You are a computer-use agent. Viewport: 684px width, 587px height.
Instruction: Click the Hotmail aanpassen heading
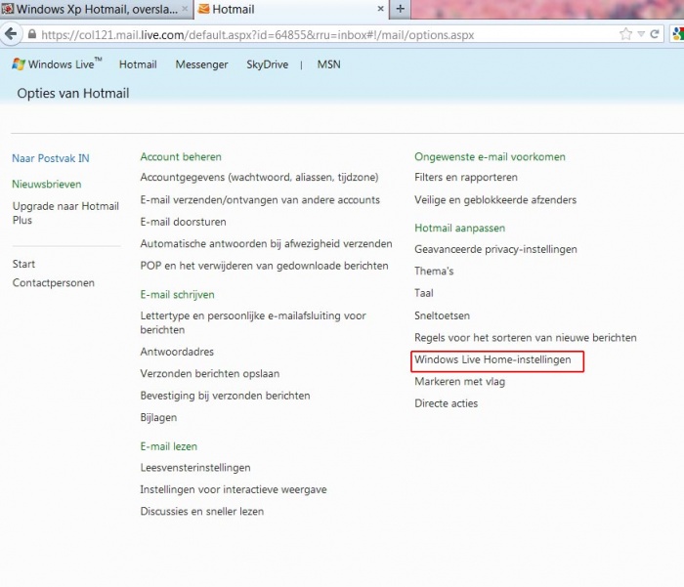coord(460,229)
